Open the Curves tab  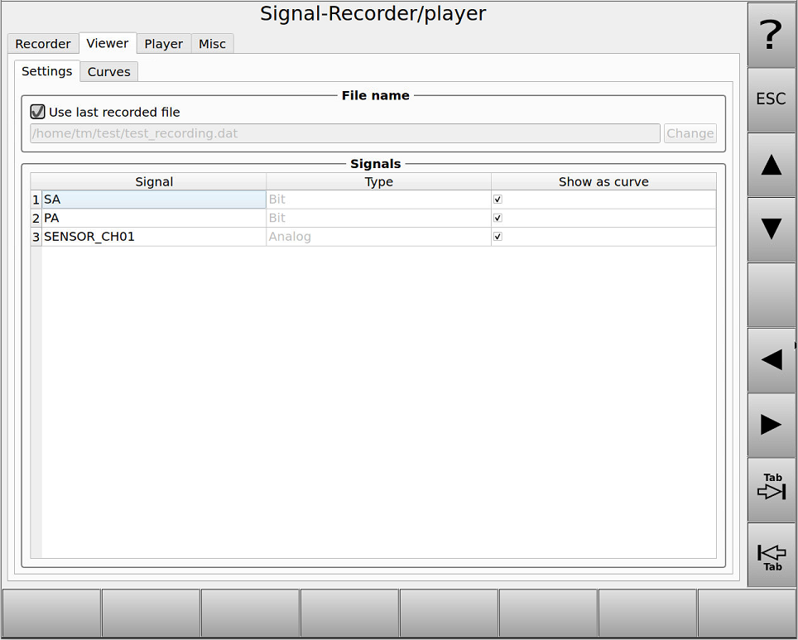pyautogui.click(x=108, y=72)
